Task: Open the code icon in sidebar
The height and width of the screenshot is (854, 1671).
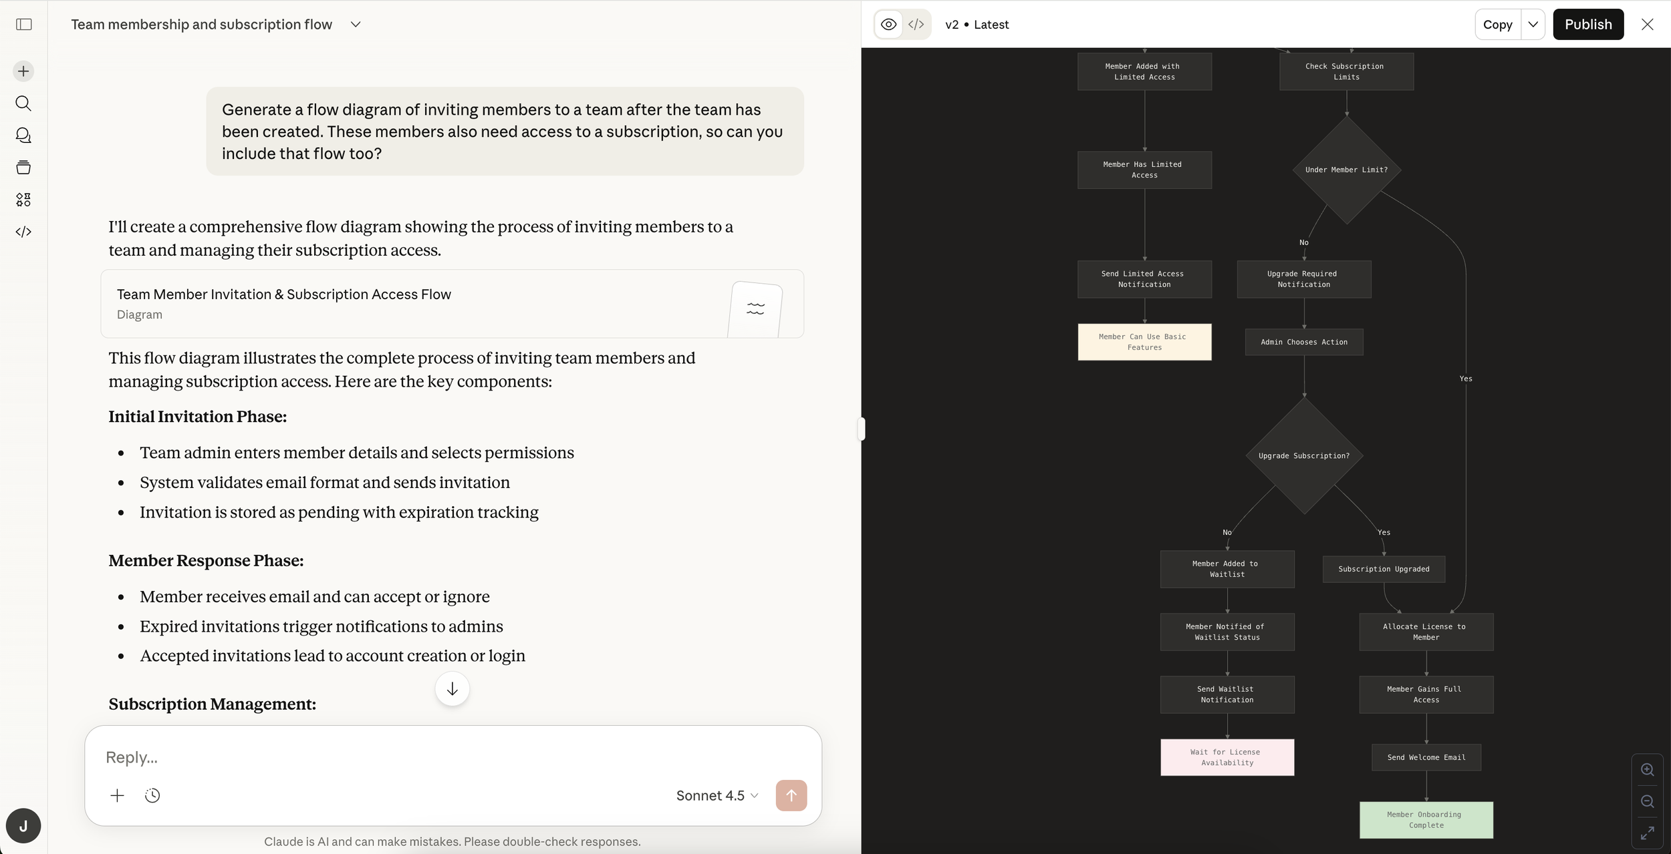Action: [x=23, y=232]
